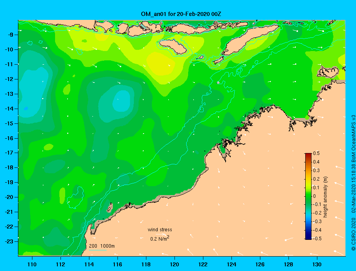Click the wind stress reference arrow in legend
This screenshot has height=271, width=356.
(x=161, y=234)
